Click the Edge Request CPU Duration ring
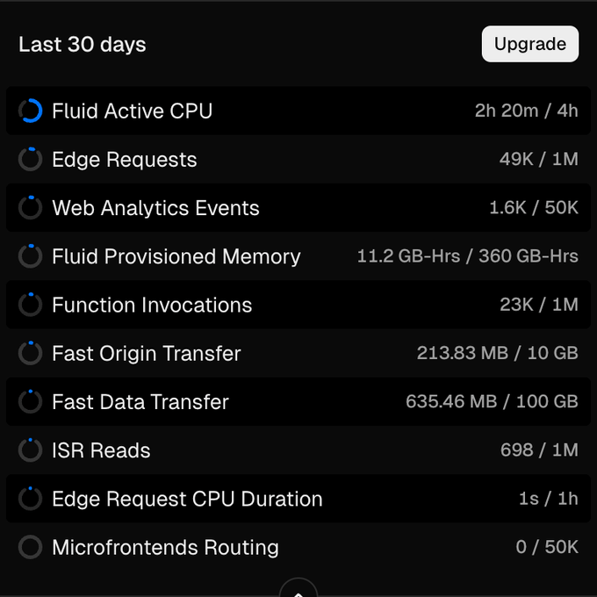 point(30,499)
